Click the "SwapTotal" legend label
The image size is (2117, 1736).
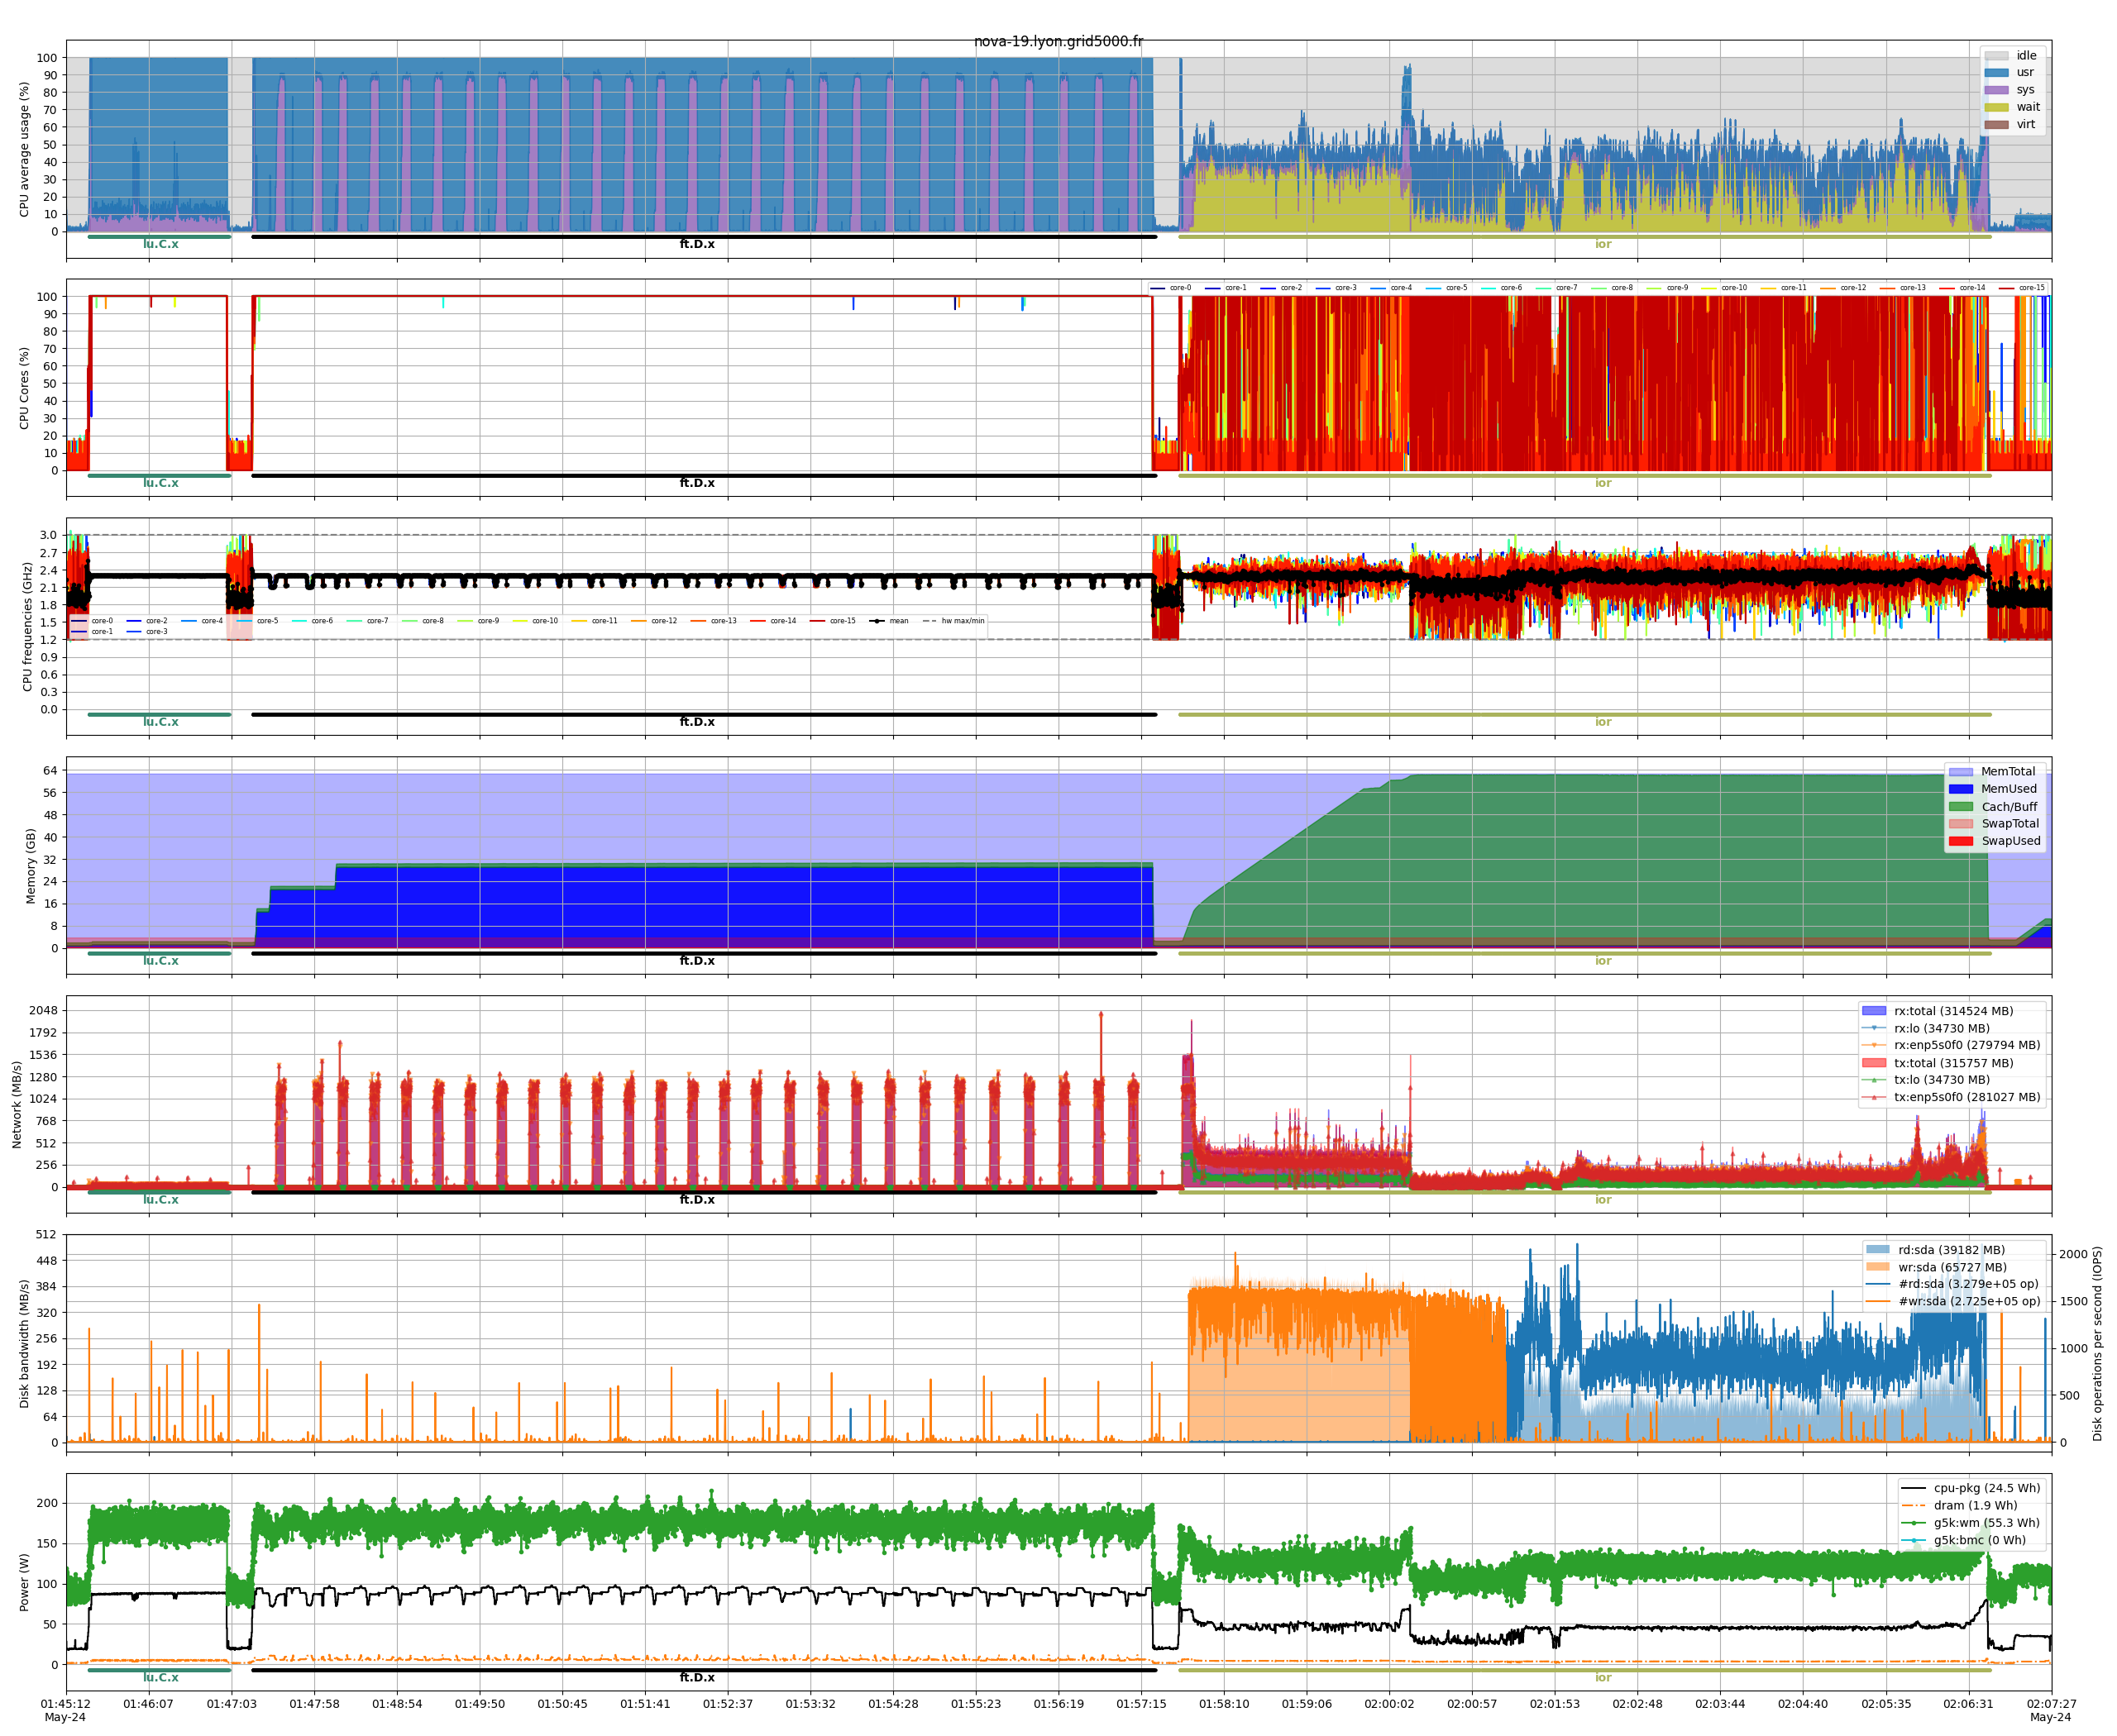[2010, 824]
